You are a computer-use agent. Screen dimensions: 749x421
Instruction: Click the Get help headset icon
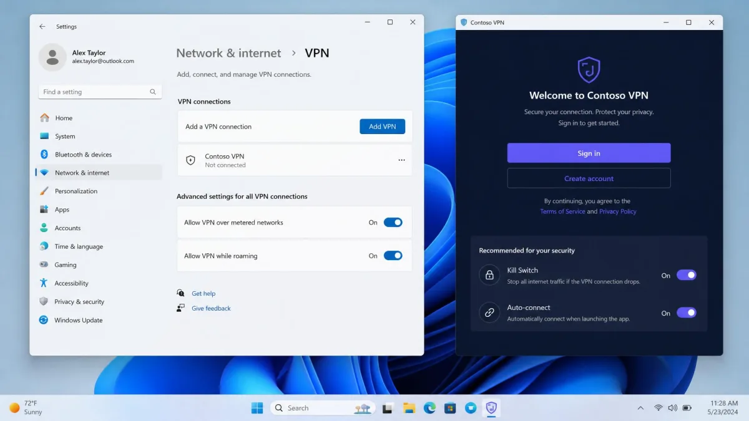coord(180,293)
